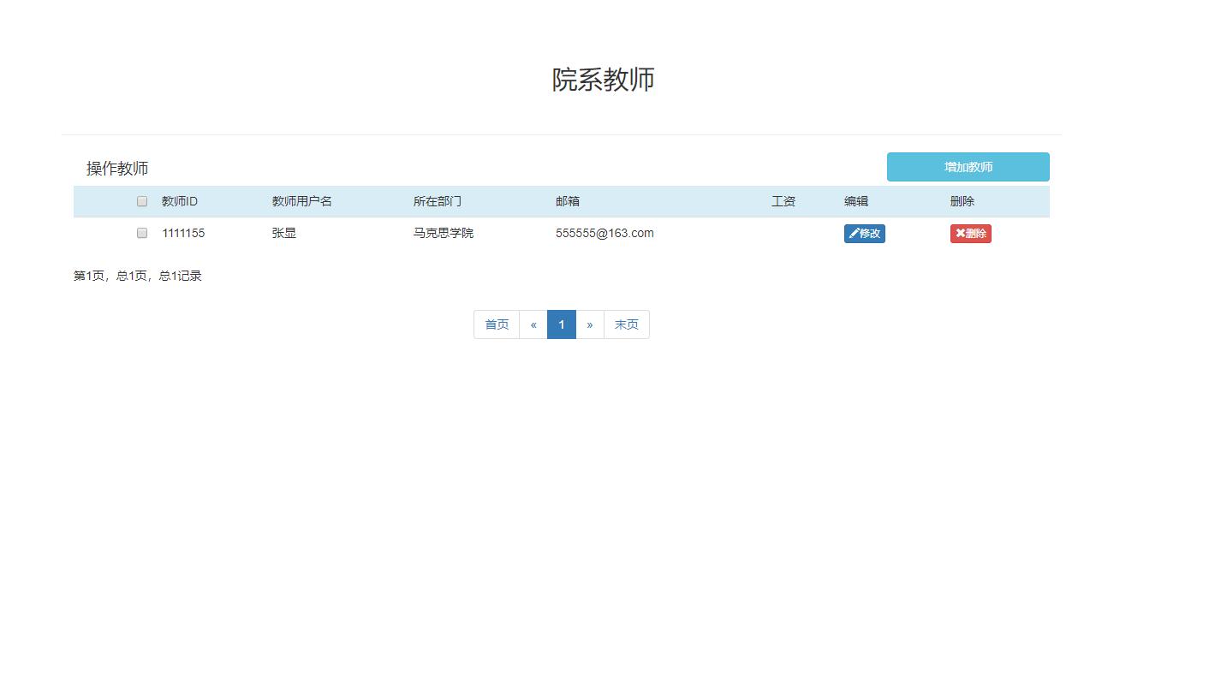
Task: Click the email address 555555@163.com
Action: pos(604,232)
